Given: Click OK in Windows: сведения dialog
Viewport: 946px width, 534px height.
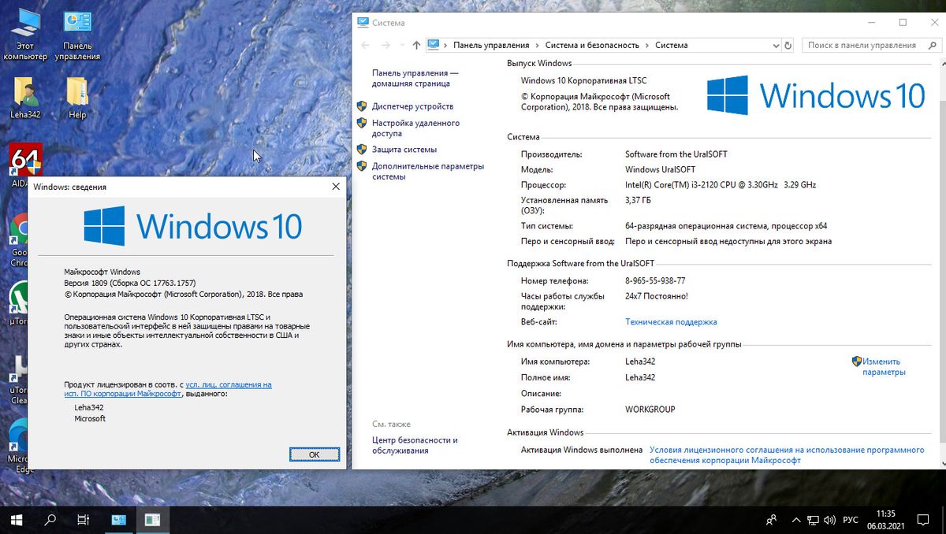Looking at the screenshot, I should coord(314,454).
